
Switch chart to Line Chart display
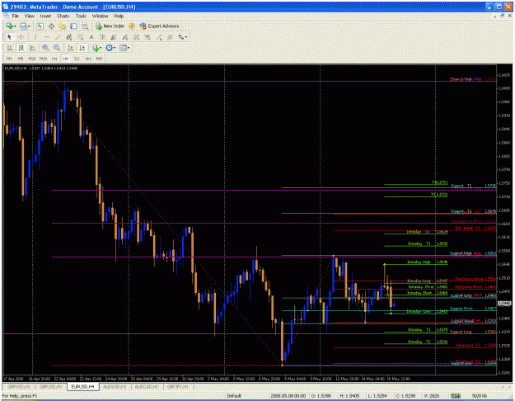pos(32,48)
